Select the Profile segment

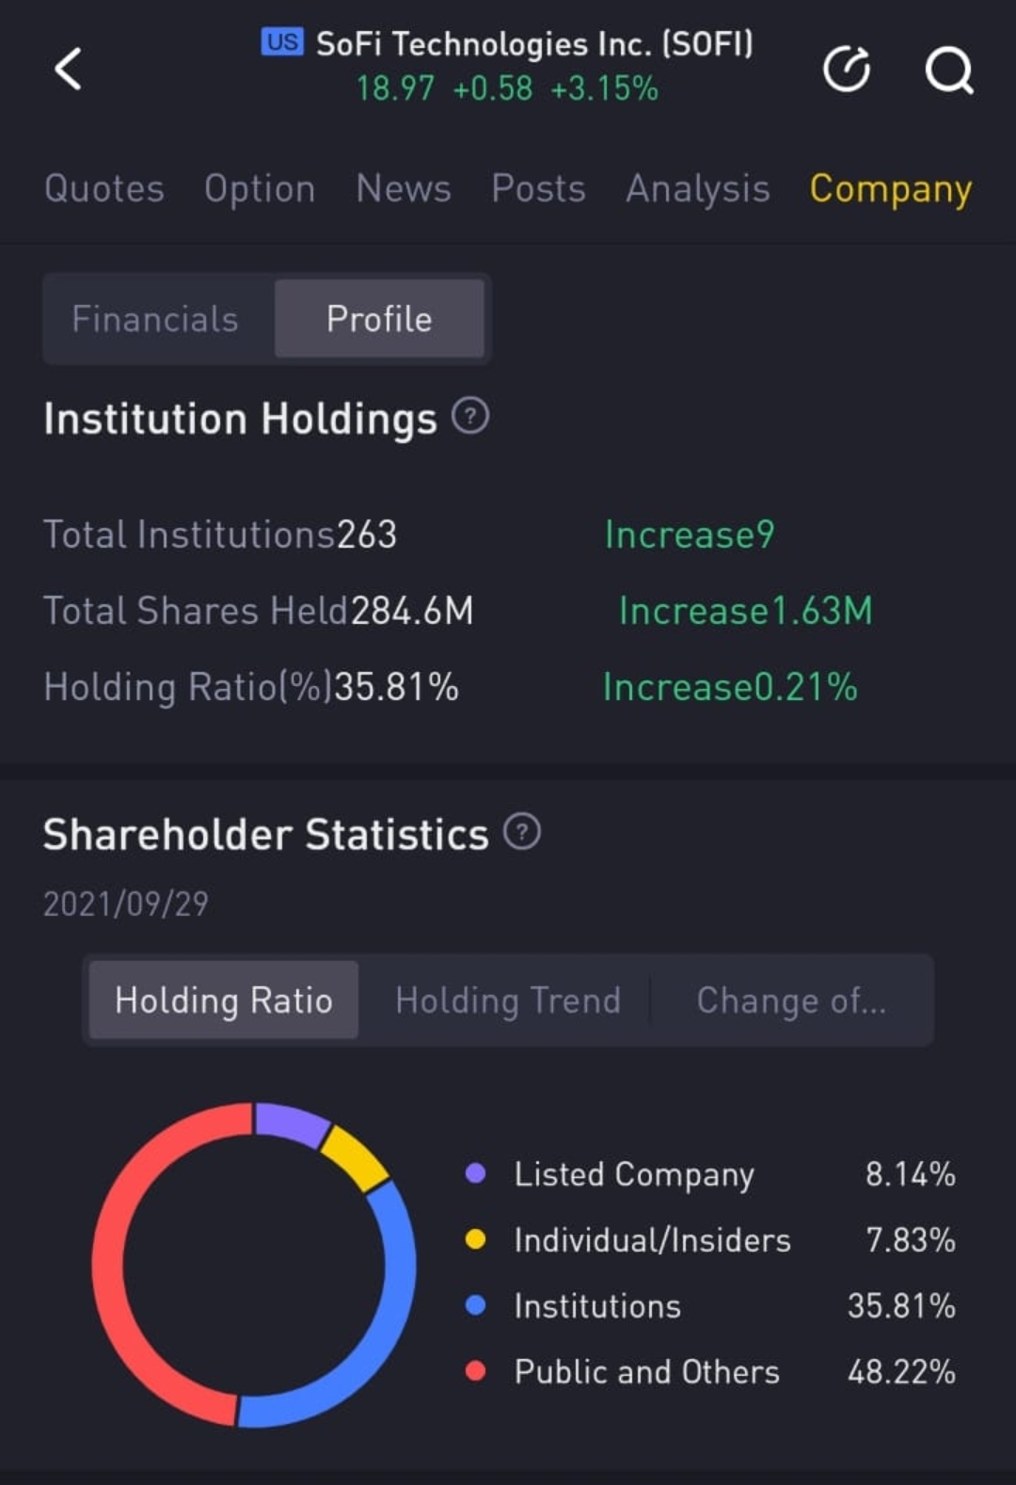point(379,319)
